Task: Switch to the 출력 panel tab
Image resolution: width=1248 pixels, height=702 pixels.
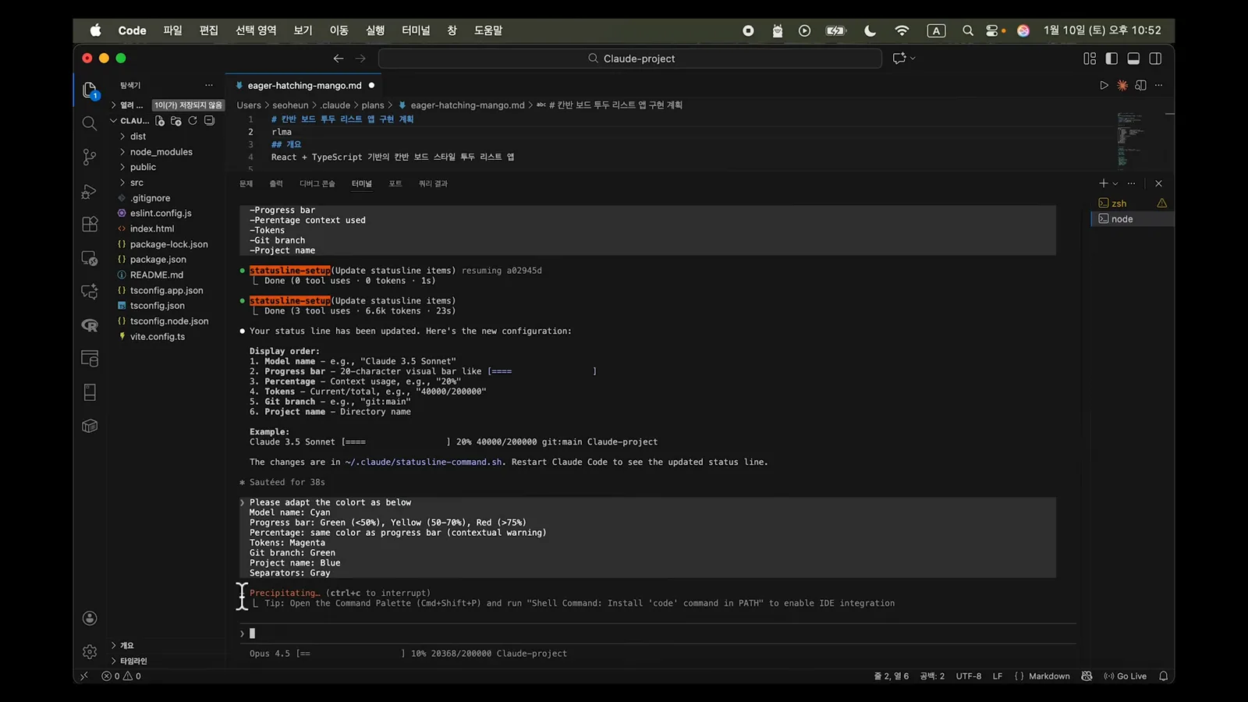Action: 276,184
